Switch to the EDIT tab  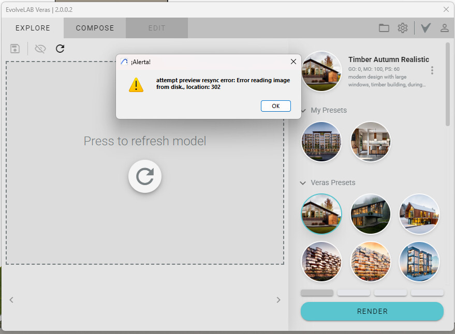157,28
